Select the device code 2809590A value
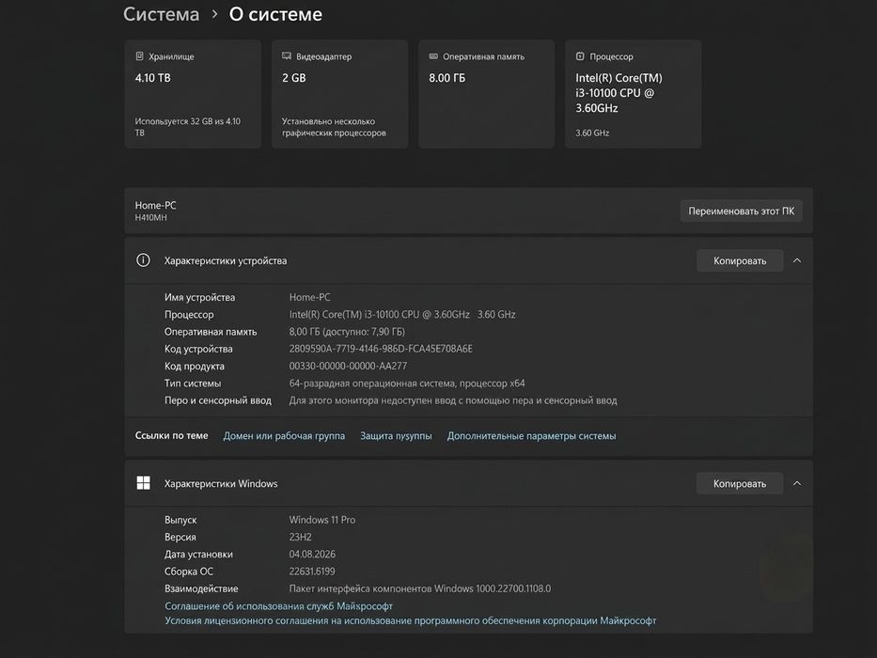Viewport: 877px width, 658px height. (381, 349)
